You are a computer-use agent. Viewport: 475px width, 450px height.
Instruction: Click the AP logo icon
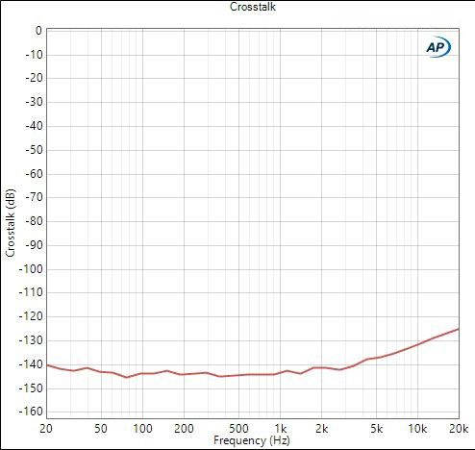[x=438, y=47]
